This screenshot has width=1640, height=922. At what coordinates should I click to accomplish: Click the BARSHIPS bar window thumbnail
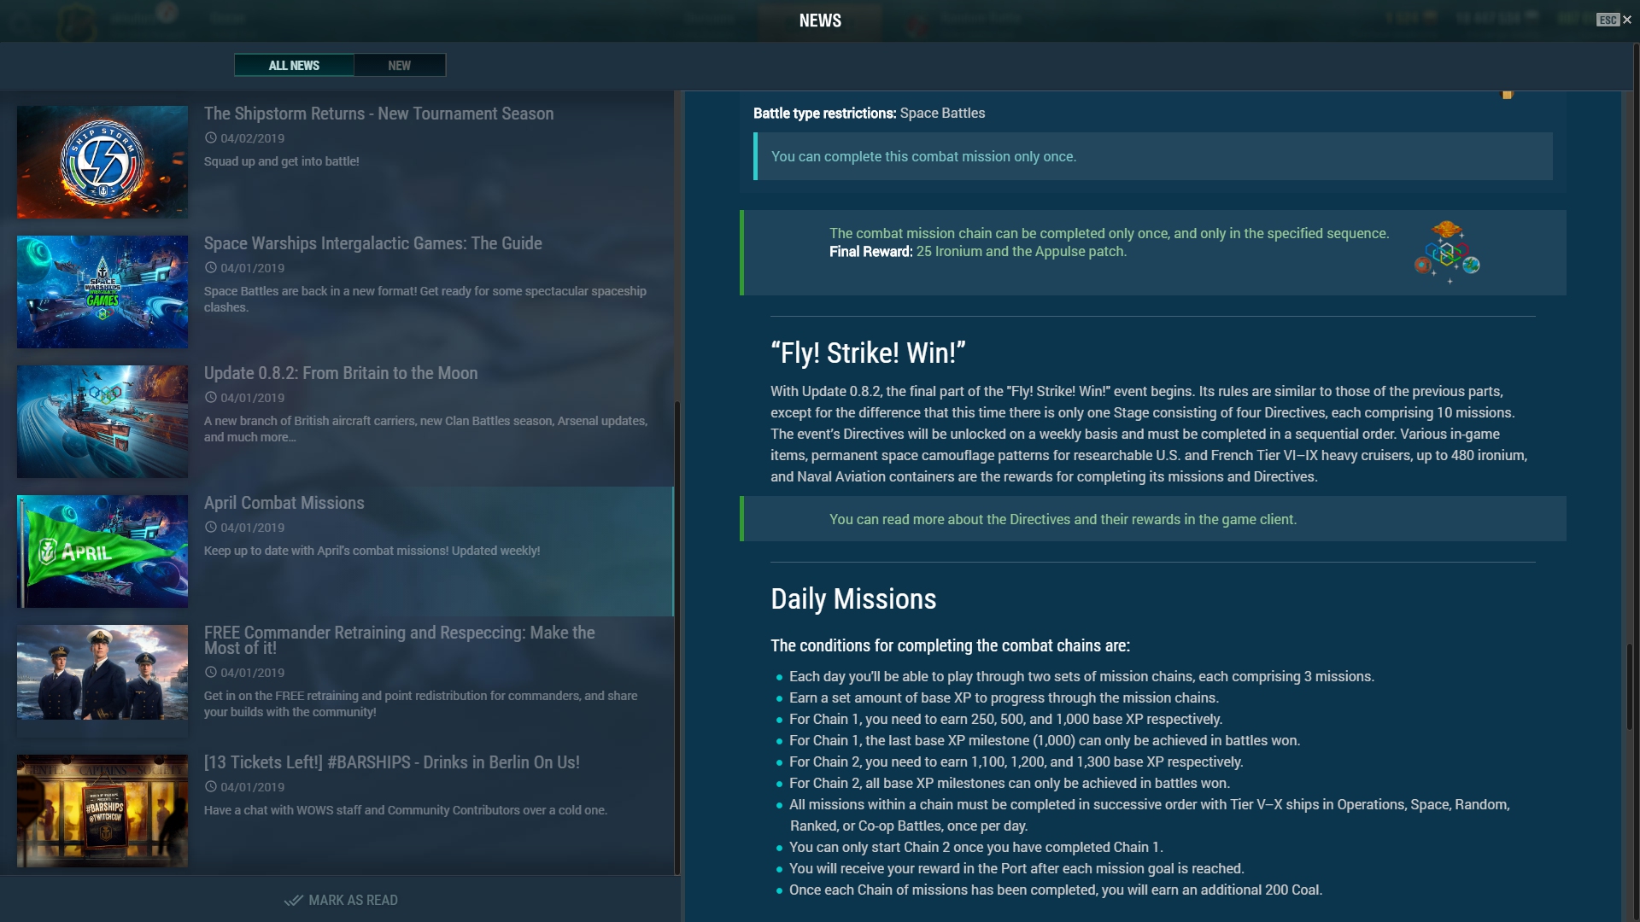(102, 811)
